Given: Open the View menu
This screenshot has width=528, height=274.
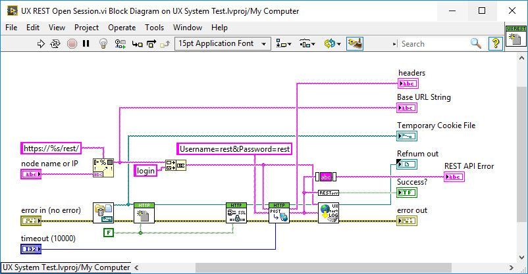Looking at the screenshot, I should pyautogui.click(x=57, y=28).
